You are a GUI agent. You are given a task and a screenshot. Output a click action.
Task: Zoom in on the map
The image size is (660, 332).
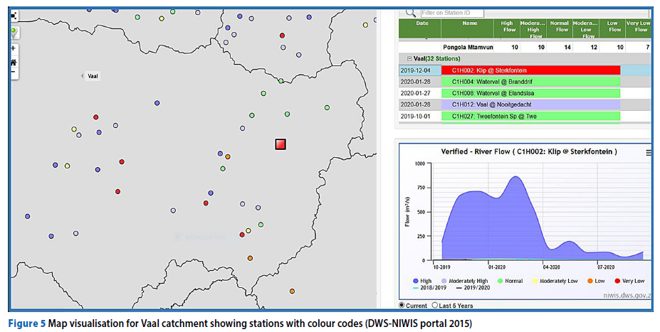pos(14,48)
